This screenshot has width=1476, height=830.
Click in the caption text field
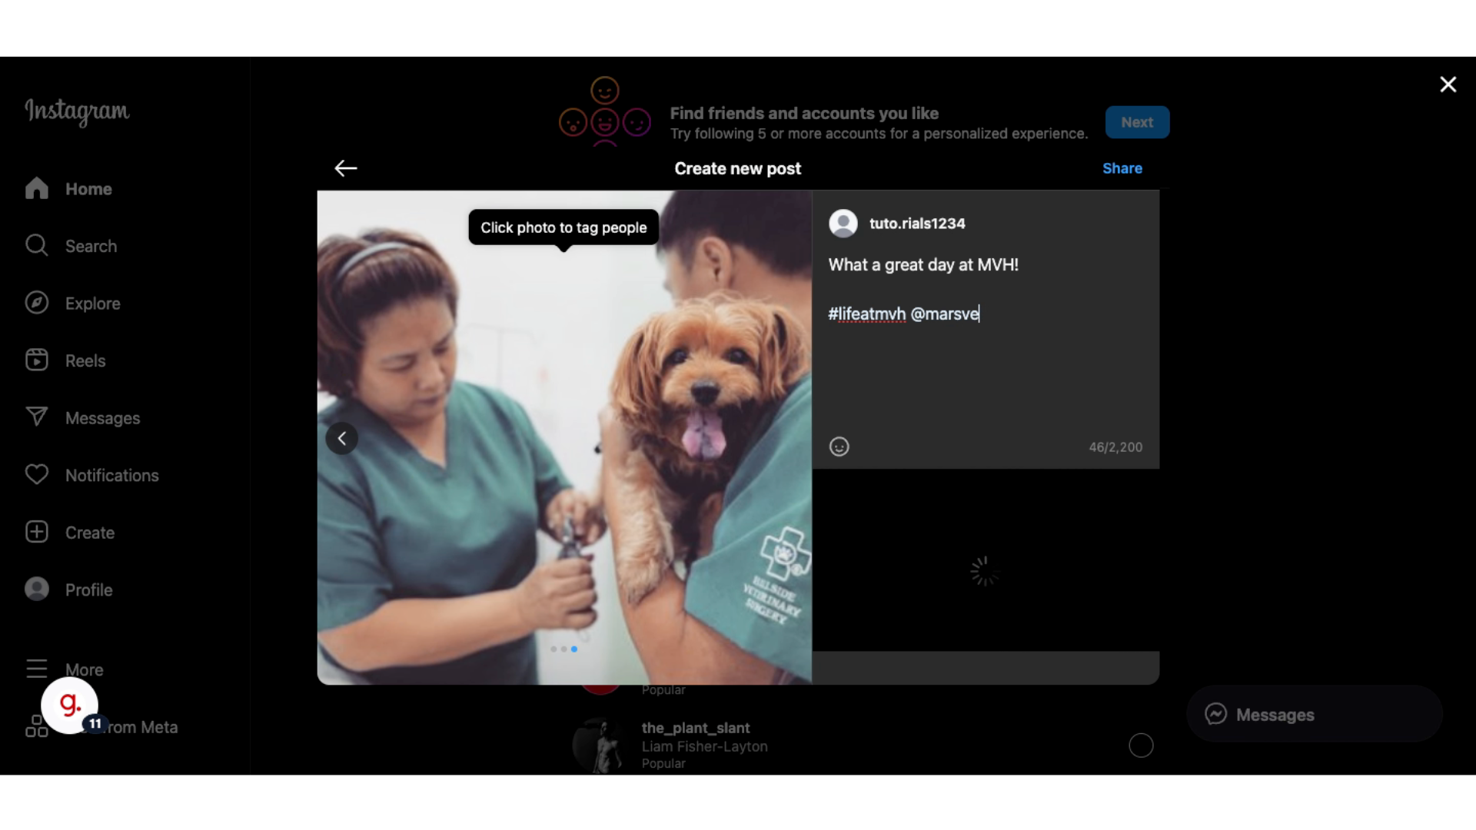click(x=984, y=361)
